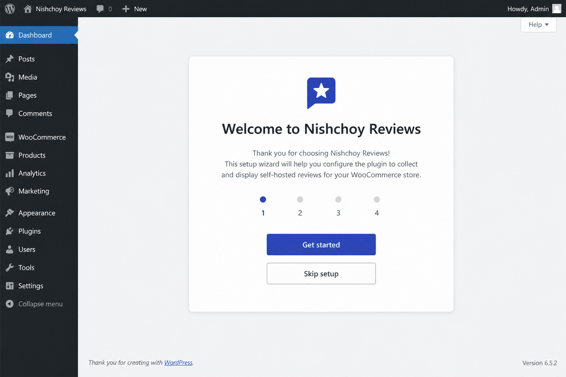Click the Products archive box icon
This screenshot has height=377, width=566.
pos(10,155)
